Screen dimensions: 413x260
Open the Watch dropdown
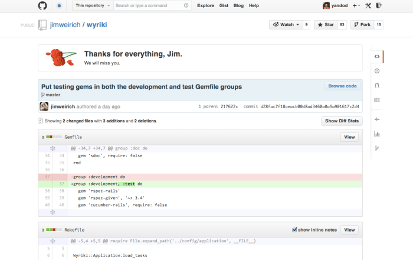286,25
